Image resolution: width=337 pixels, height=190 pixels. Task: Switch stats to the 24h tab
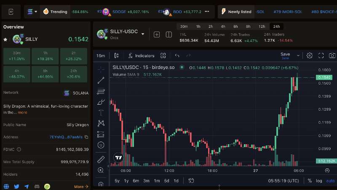276,26
